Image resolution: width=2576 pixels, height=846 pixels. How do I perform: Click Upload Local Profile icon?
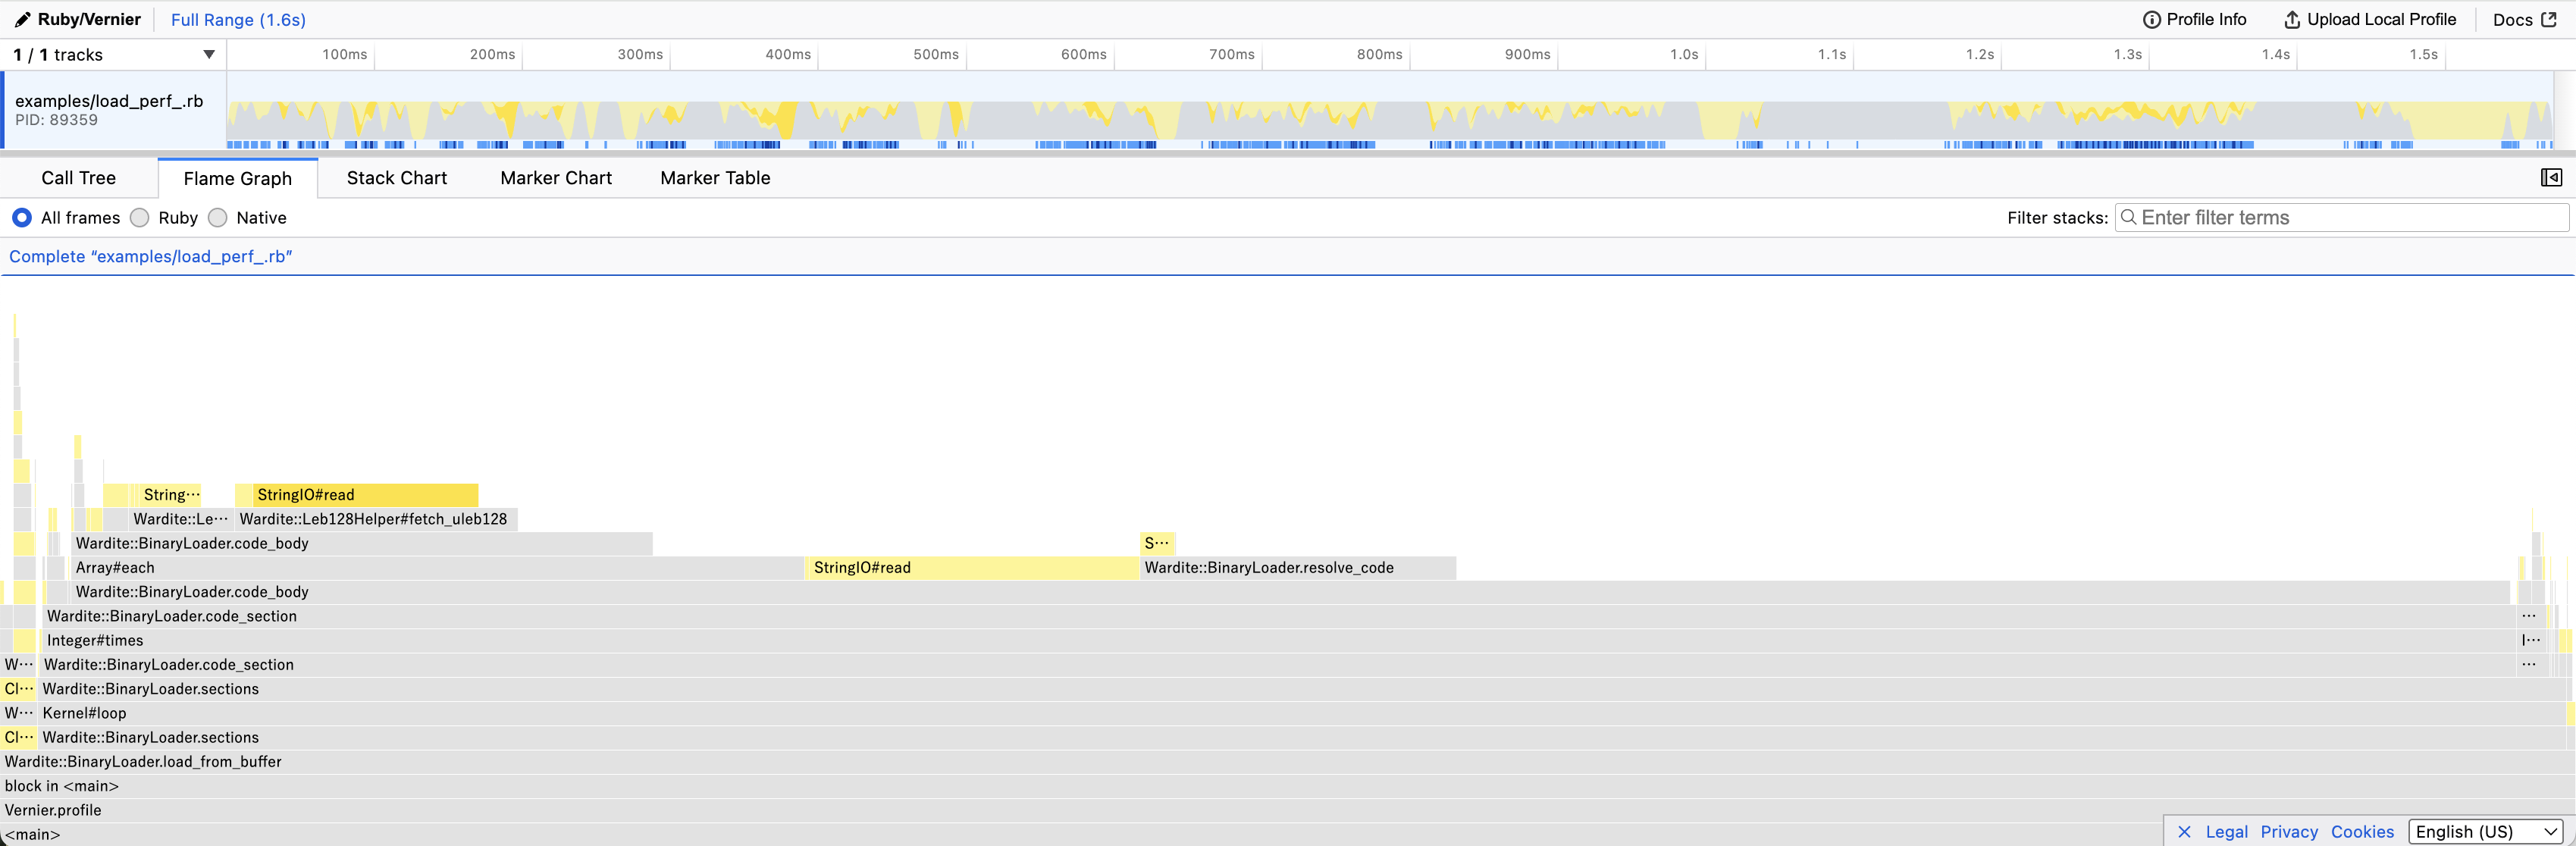tap(2291, 20)
